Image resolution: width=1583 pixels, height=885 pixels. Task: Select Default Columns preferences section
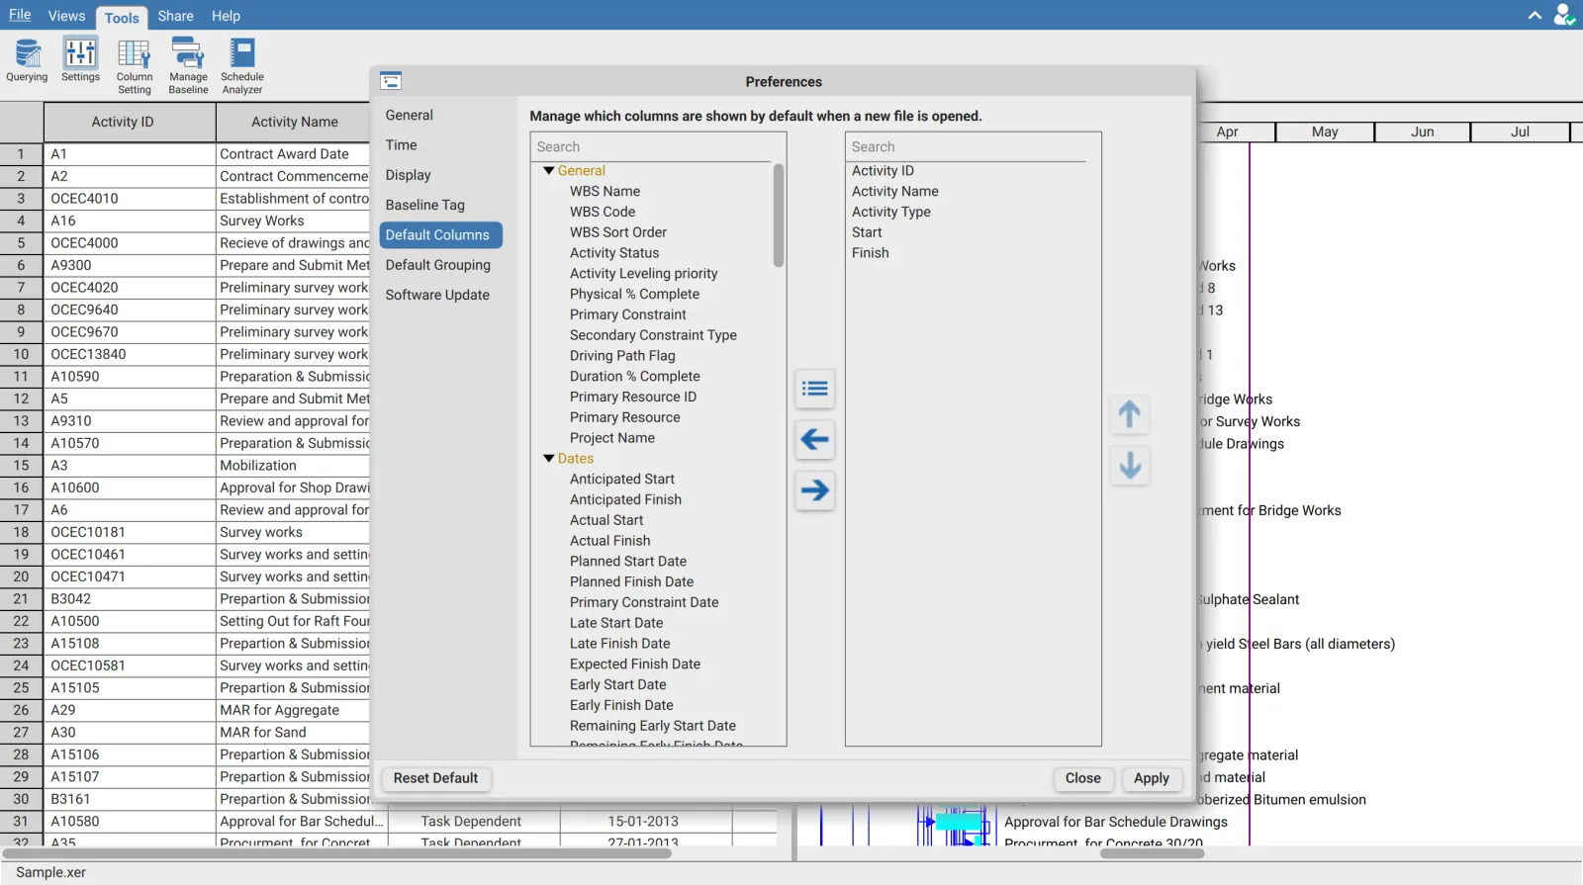(x=441, y=234)
